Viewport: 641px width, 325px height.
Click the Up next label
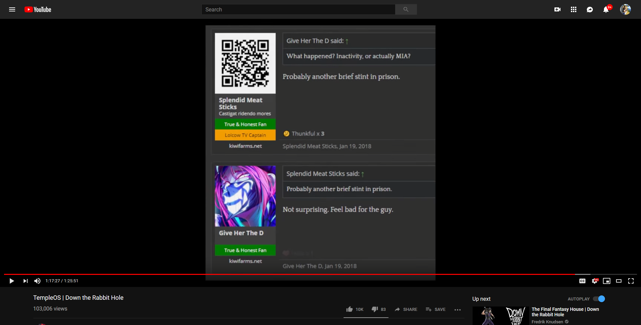point(481,299)
